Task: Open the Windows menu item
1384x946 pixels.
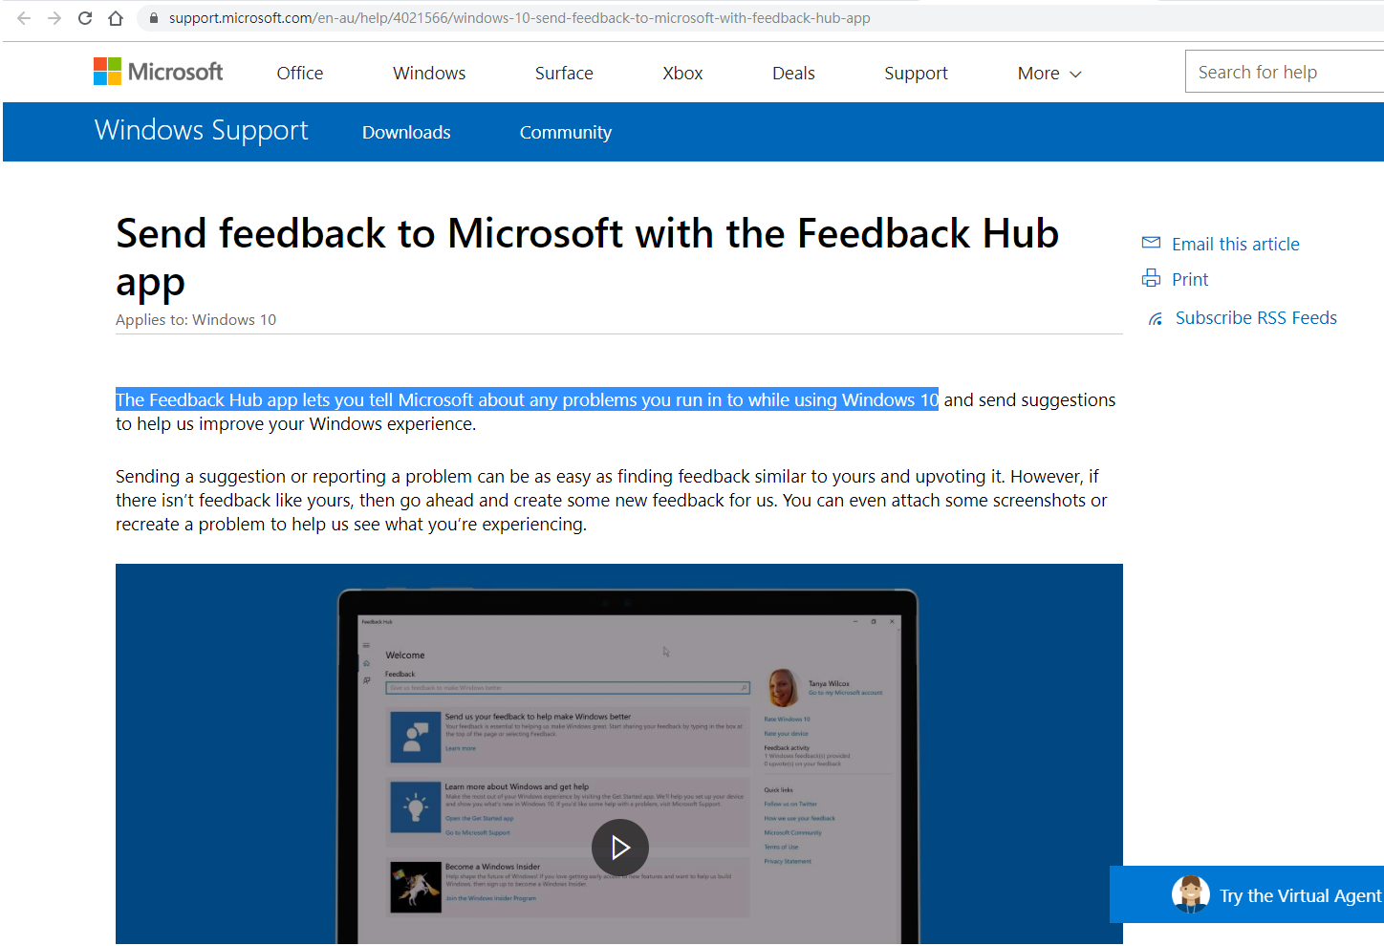Action: 429,73
